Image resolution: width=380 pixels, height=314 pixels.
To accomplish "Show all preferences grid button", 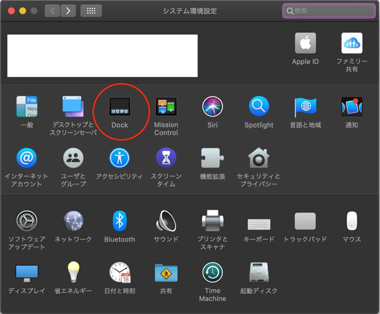I will [x=91, y=11].
